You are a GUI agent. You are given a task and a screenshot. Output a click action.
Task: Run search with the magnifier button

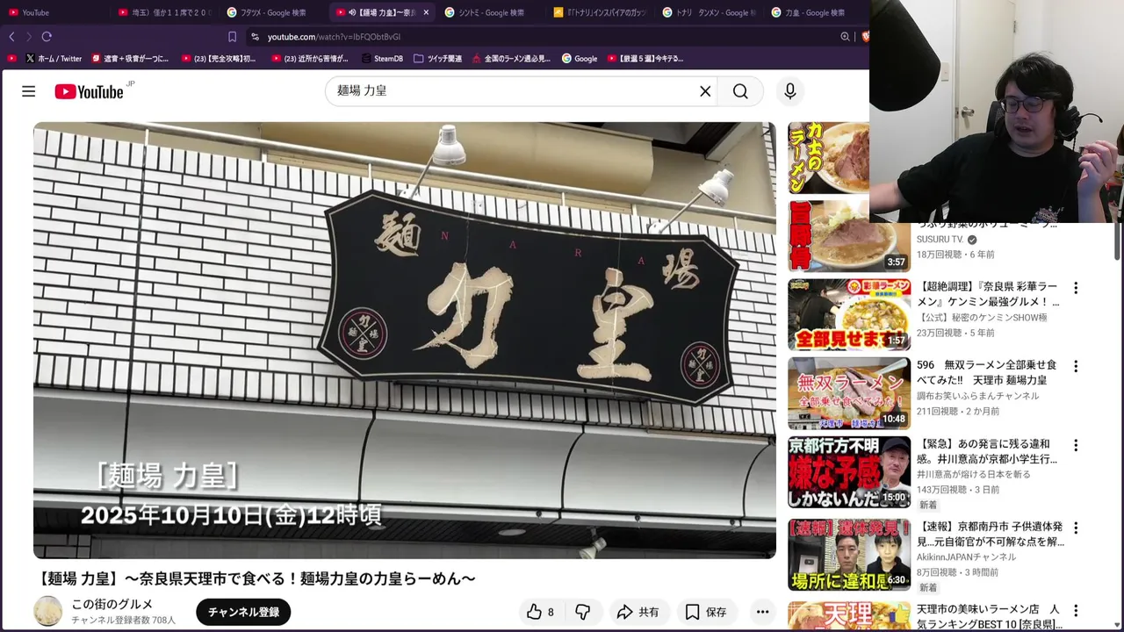(740, 91)
